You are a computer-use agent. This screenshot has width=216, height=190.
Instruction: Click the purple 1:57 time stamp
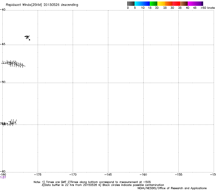coord(3,177)
